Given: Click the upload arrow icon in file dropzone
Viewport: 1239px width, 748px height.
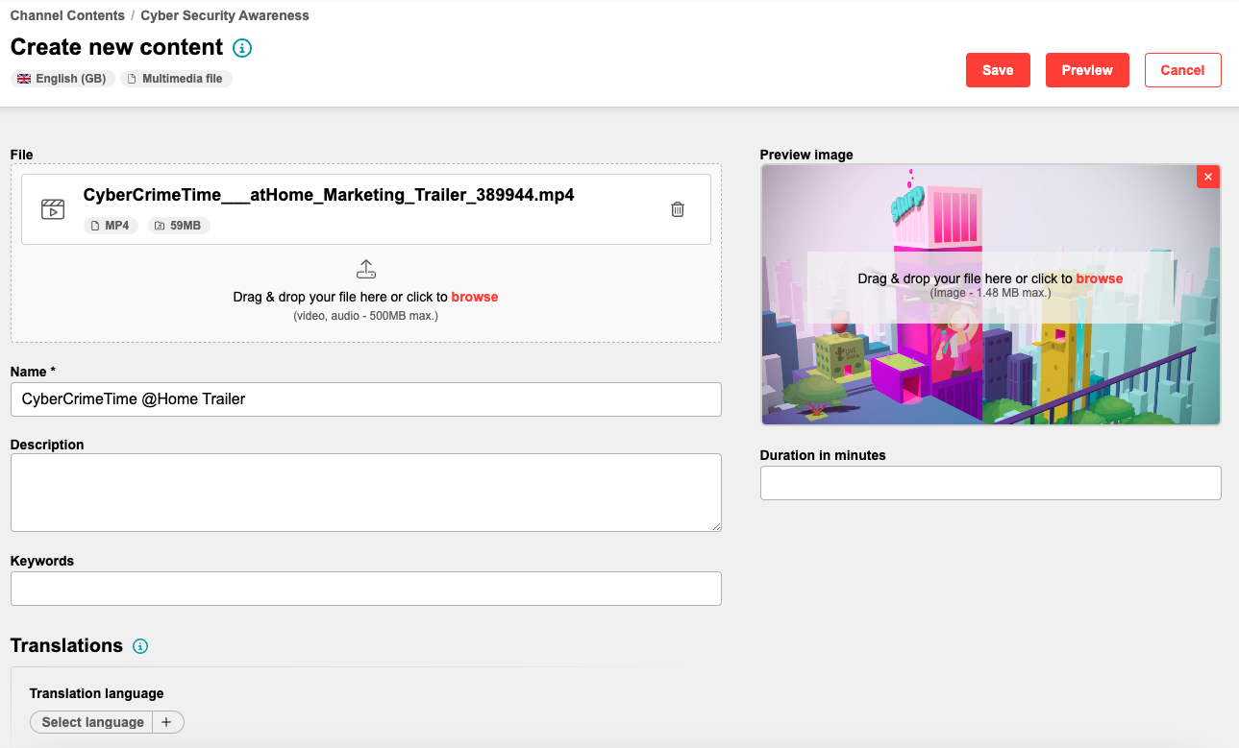Looking at the screenshot, I should (x=365, y=269).
